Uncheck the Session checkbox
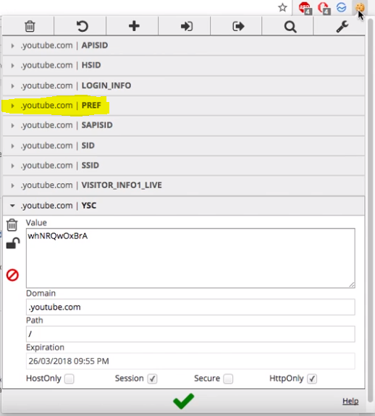This screenshot has height=416, width=375. (x=152, y=378)
